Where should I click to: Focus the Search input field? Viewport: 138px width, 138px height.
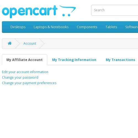[x=115, y=10]
